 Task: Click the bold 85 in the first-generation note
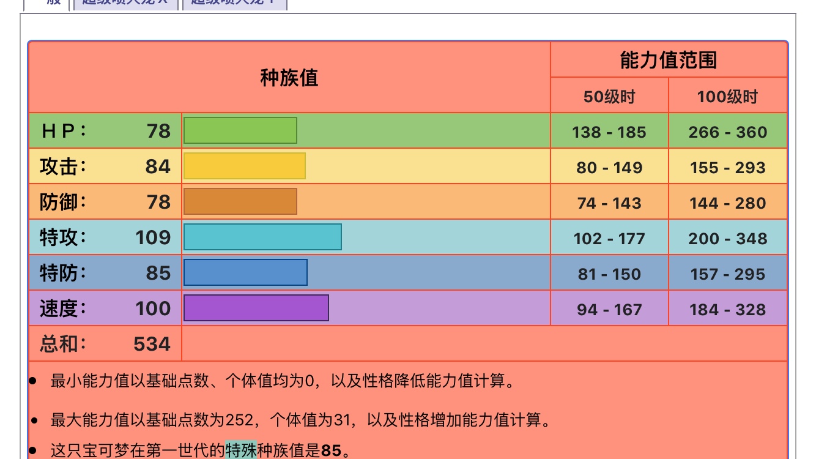tap(331, 452)
